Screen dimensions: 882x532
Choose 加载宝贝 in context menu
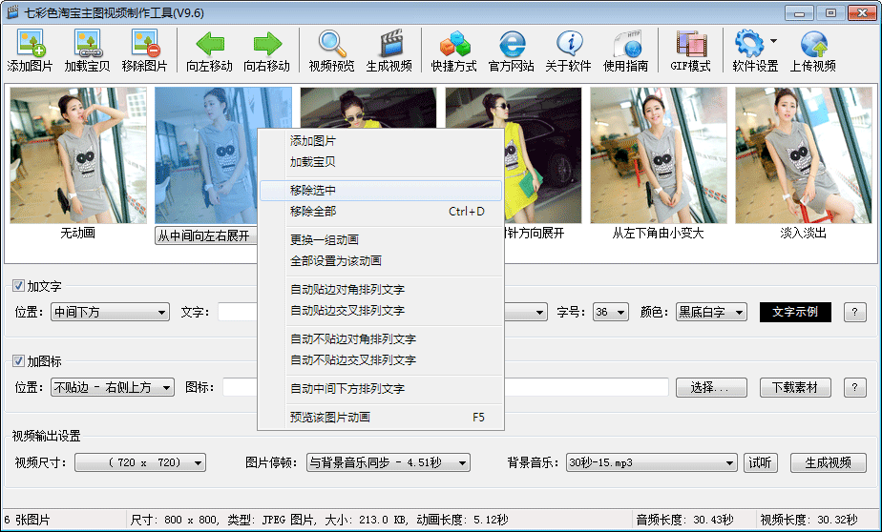[381, 162]
